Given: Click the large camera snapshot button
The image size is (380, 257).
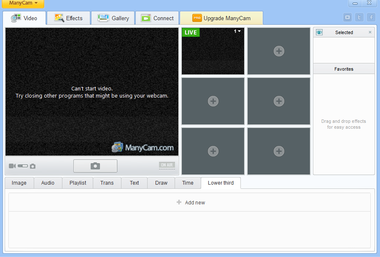Looking at the screenshot, I should tap(95, 166).
